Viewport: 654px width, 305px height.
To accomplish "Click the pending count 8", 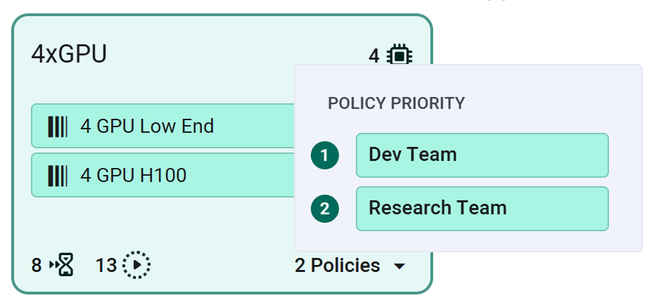I will click(37, 266).
